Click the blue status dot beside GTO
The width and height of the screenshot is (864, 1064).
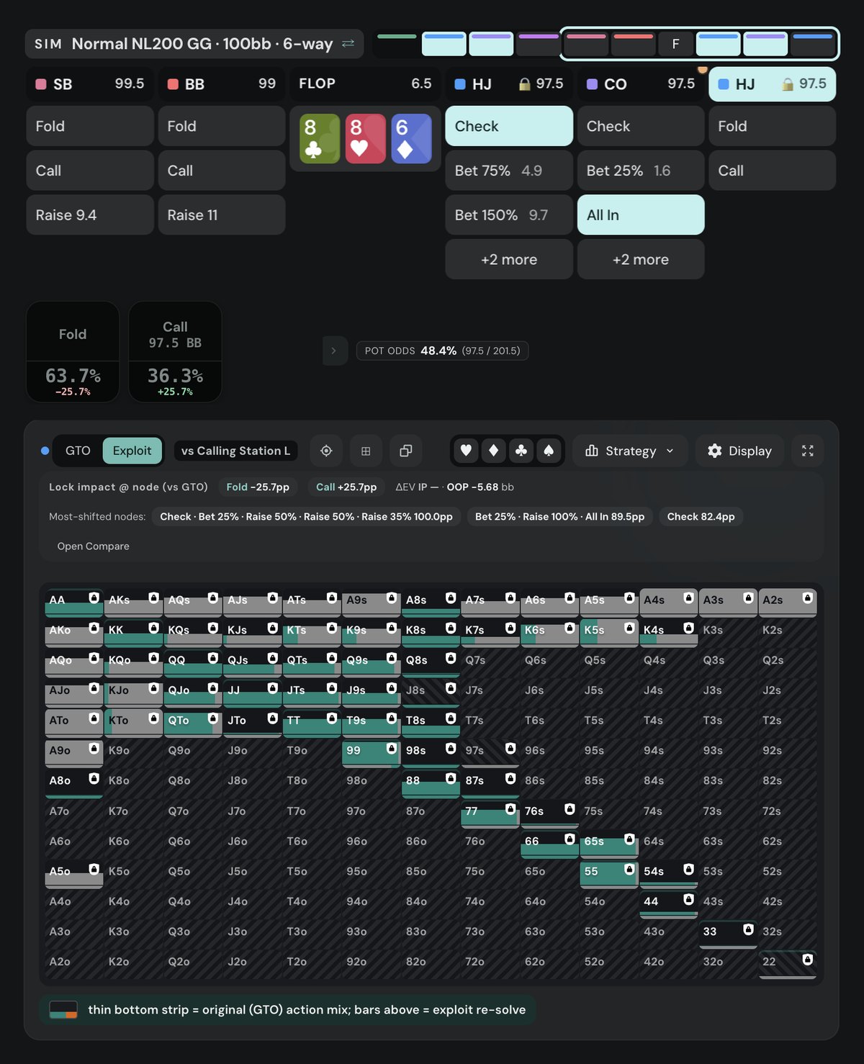pos(45,451)
